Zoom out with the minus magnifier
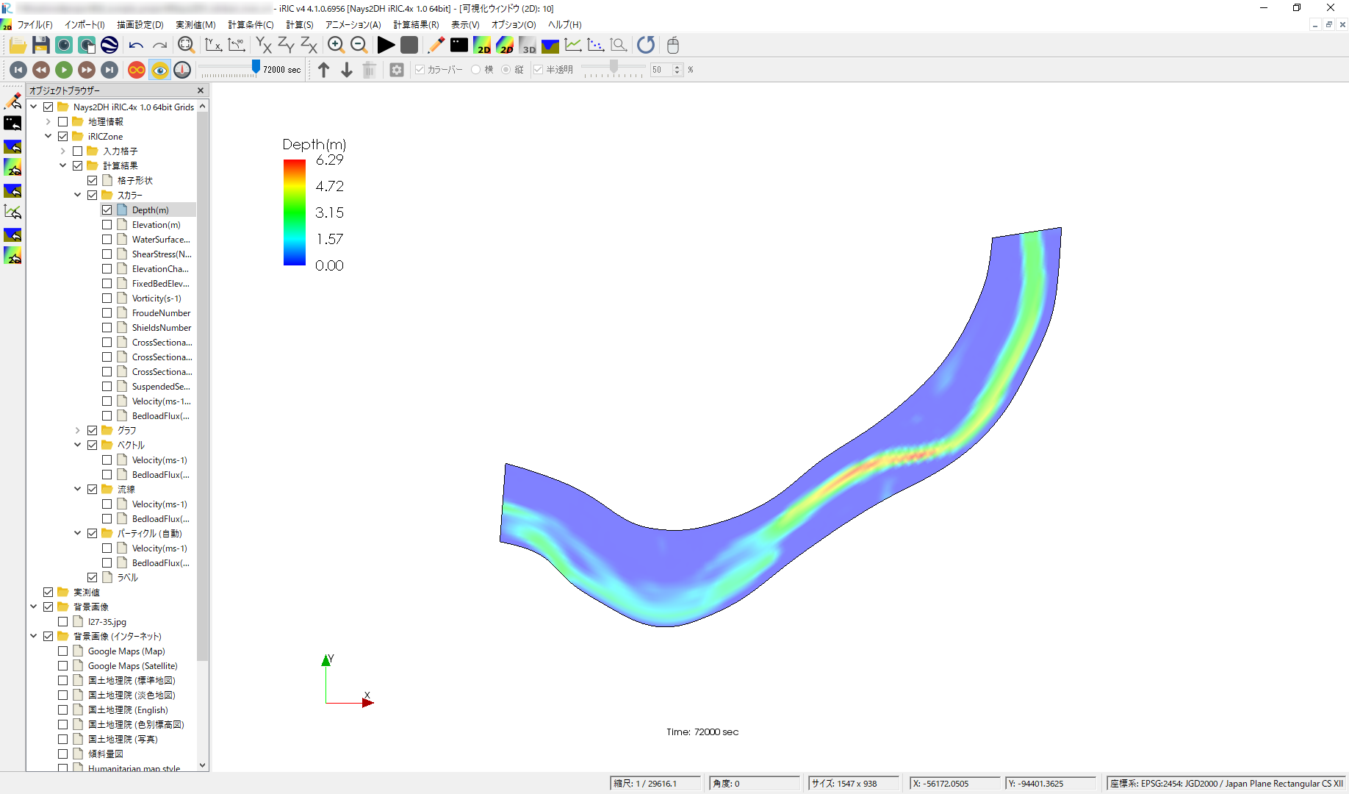The image size is (1349, 794). tap(359, 46)
